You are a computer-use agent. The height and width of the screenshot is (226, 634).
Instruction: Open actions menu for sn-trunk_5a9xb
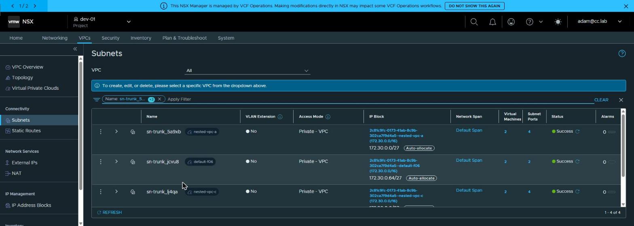point(101,131)
